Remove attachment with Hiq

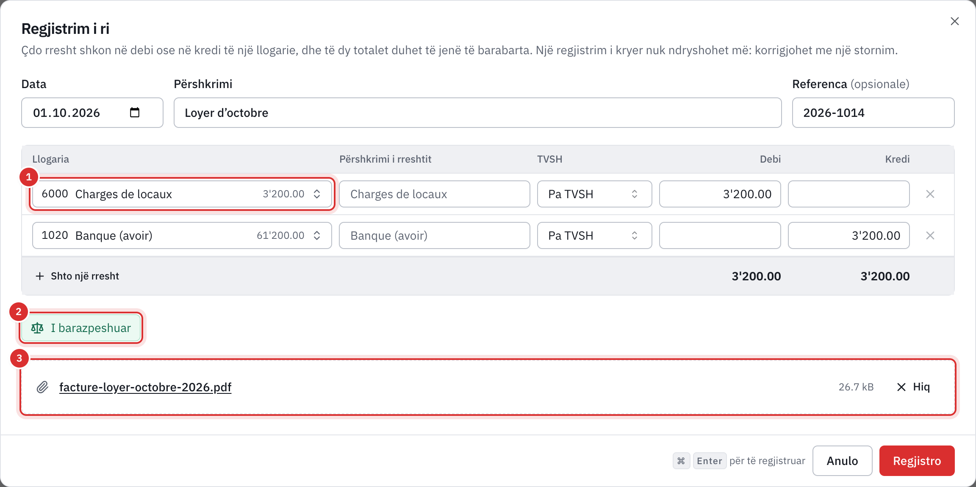pos(913,387)
